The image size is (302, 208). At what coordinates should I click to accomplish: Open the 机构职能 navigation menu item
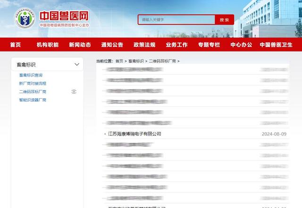coord(48,45)
